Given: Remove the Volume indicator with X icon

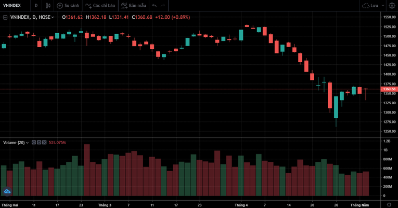Looking at the screenshot, I should [44, 142].
